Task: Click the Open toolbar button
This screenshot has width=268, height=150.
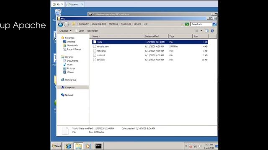Action: 80,31
